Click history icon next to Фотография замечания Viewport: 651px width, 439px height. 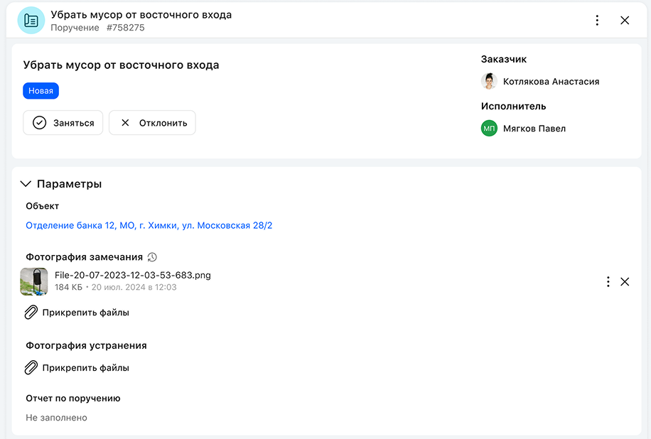tap(152, 257)
